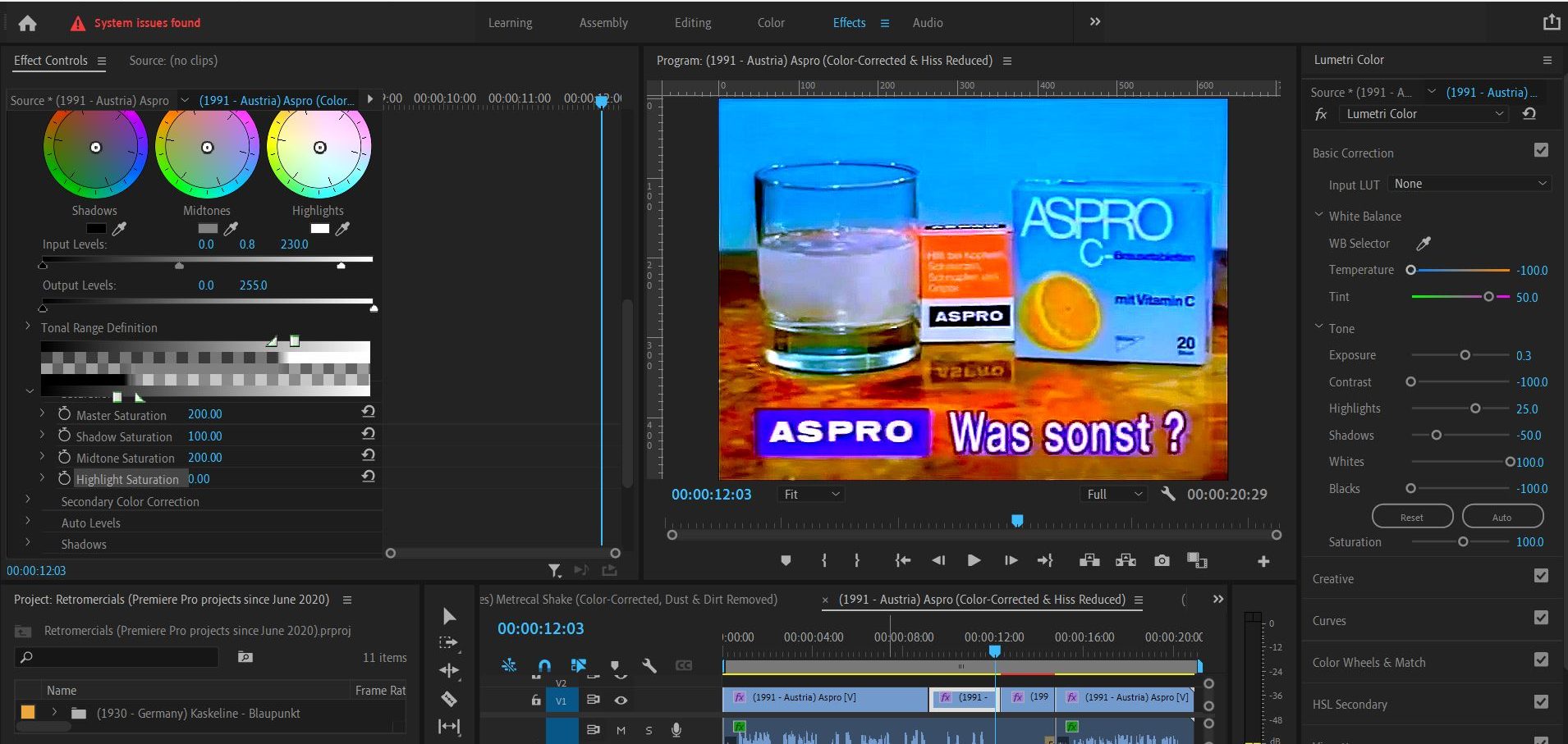Reset the Highlight Saturation parameter
This screenshot has width=1568, height=744.
tap(369, 476)
